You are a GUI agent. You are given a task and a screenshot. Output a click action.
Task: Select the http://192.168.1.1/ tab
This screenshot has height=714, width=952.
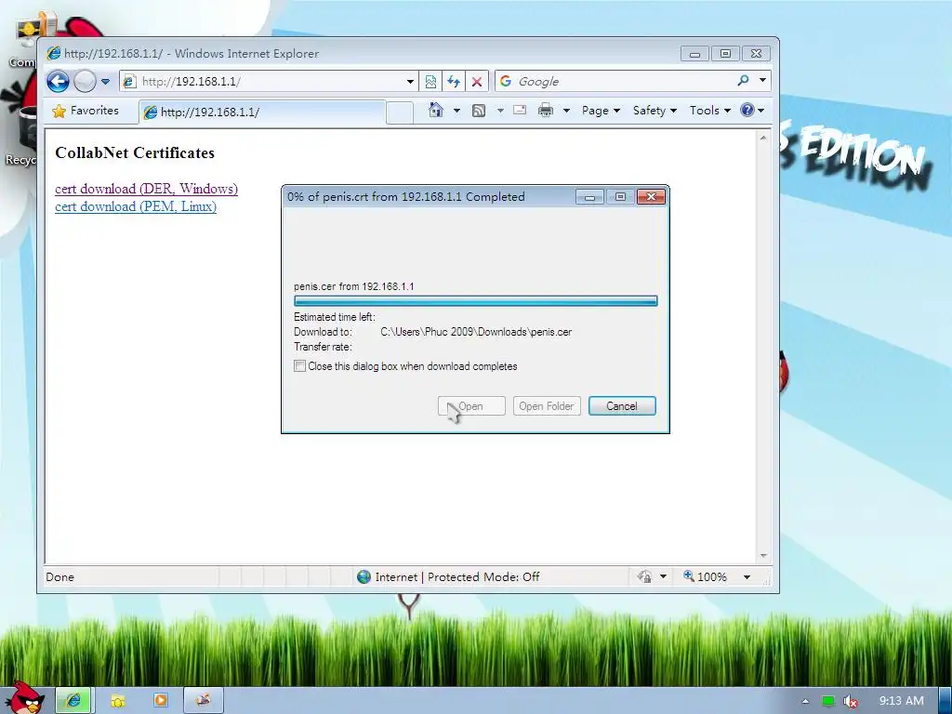pos(262,112)
